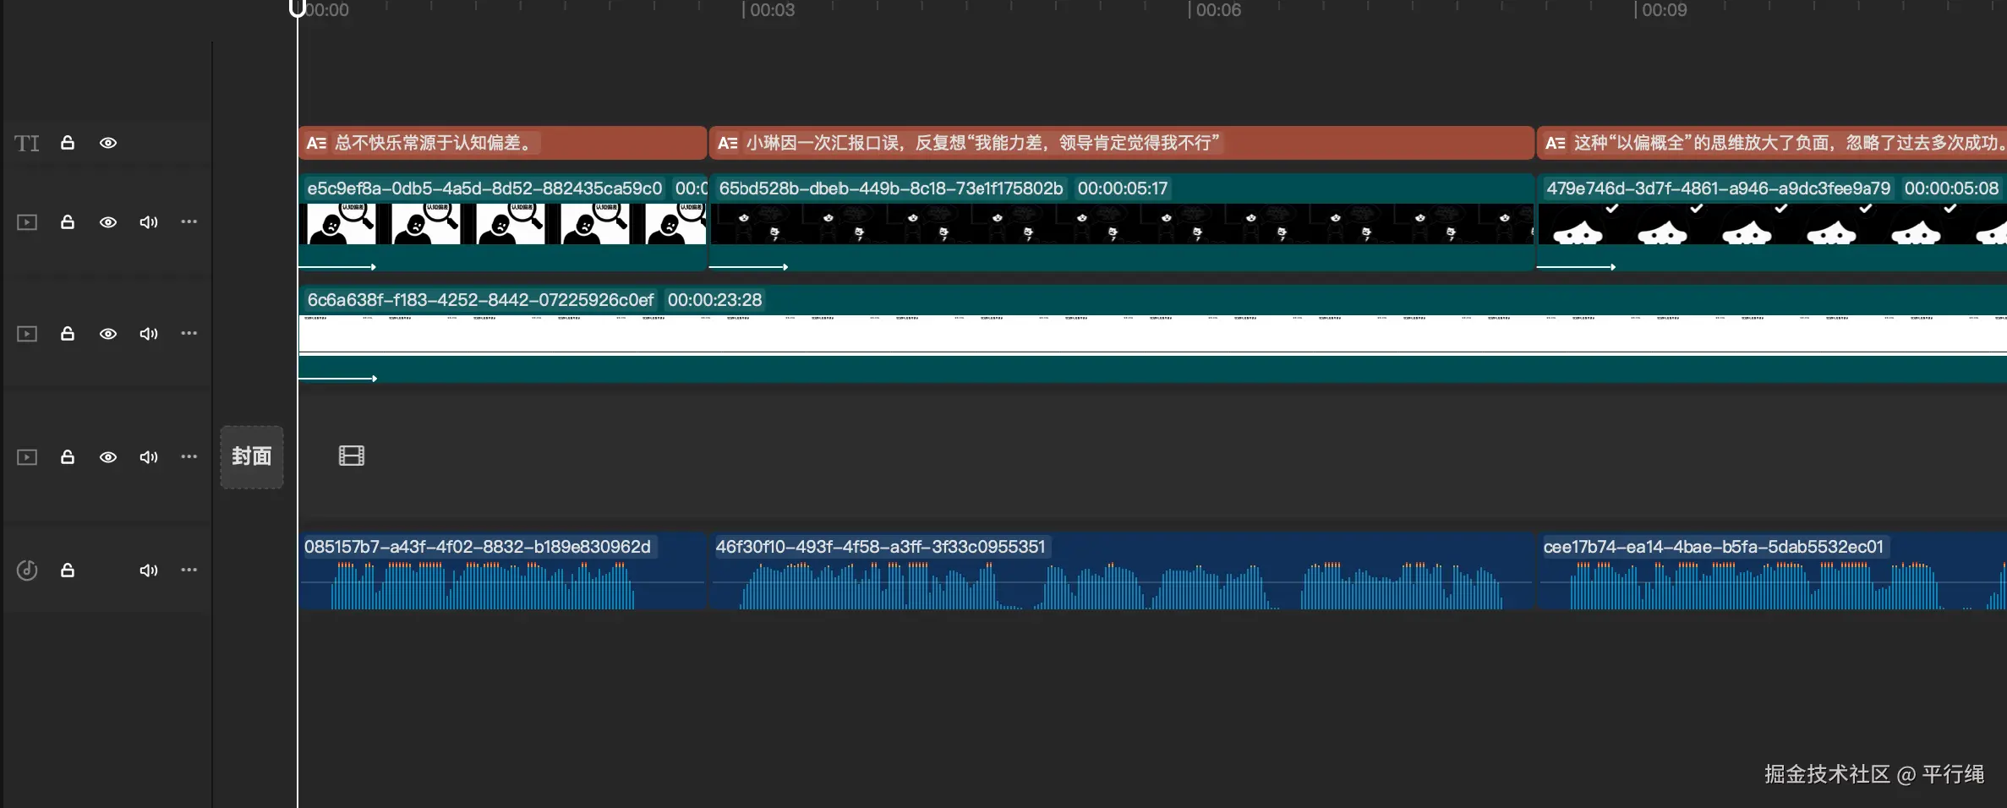Click the 00:00:05:17 clip duration
The width and height of the screenshot is (2007, 808).
[x=1123, y=188]
